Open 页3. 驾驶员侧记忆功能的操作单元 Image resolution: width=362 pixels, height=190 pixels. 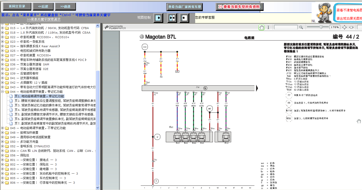55,105
